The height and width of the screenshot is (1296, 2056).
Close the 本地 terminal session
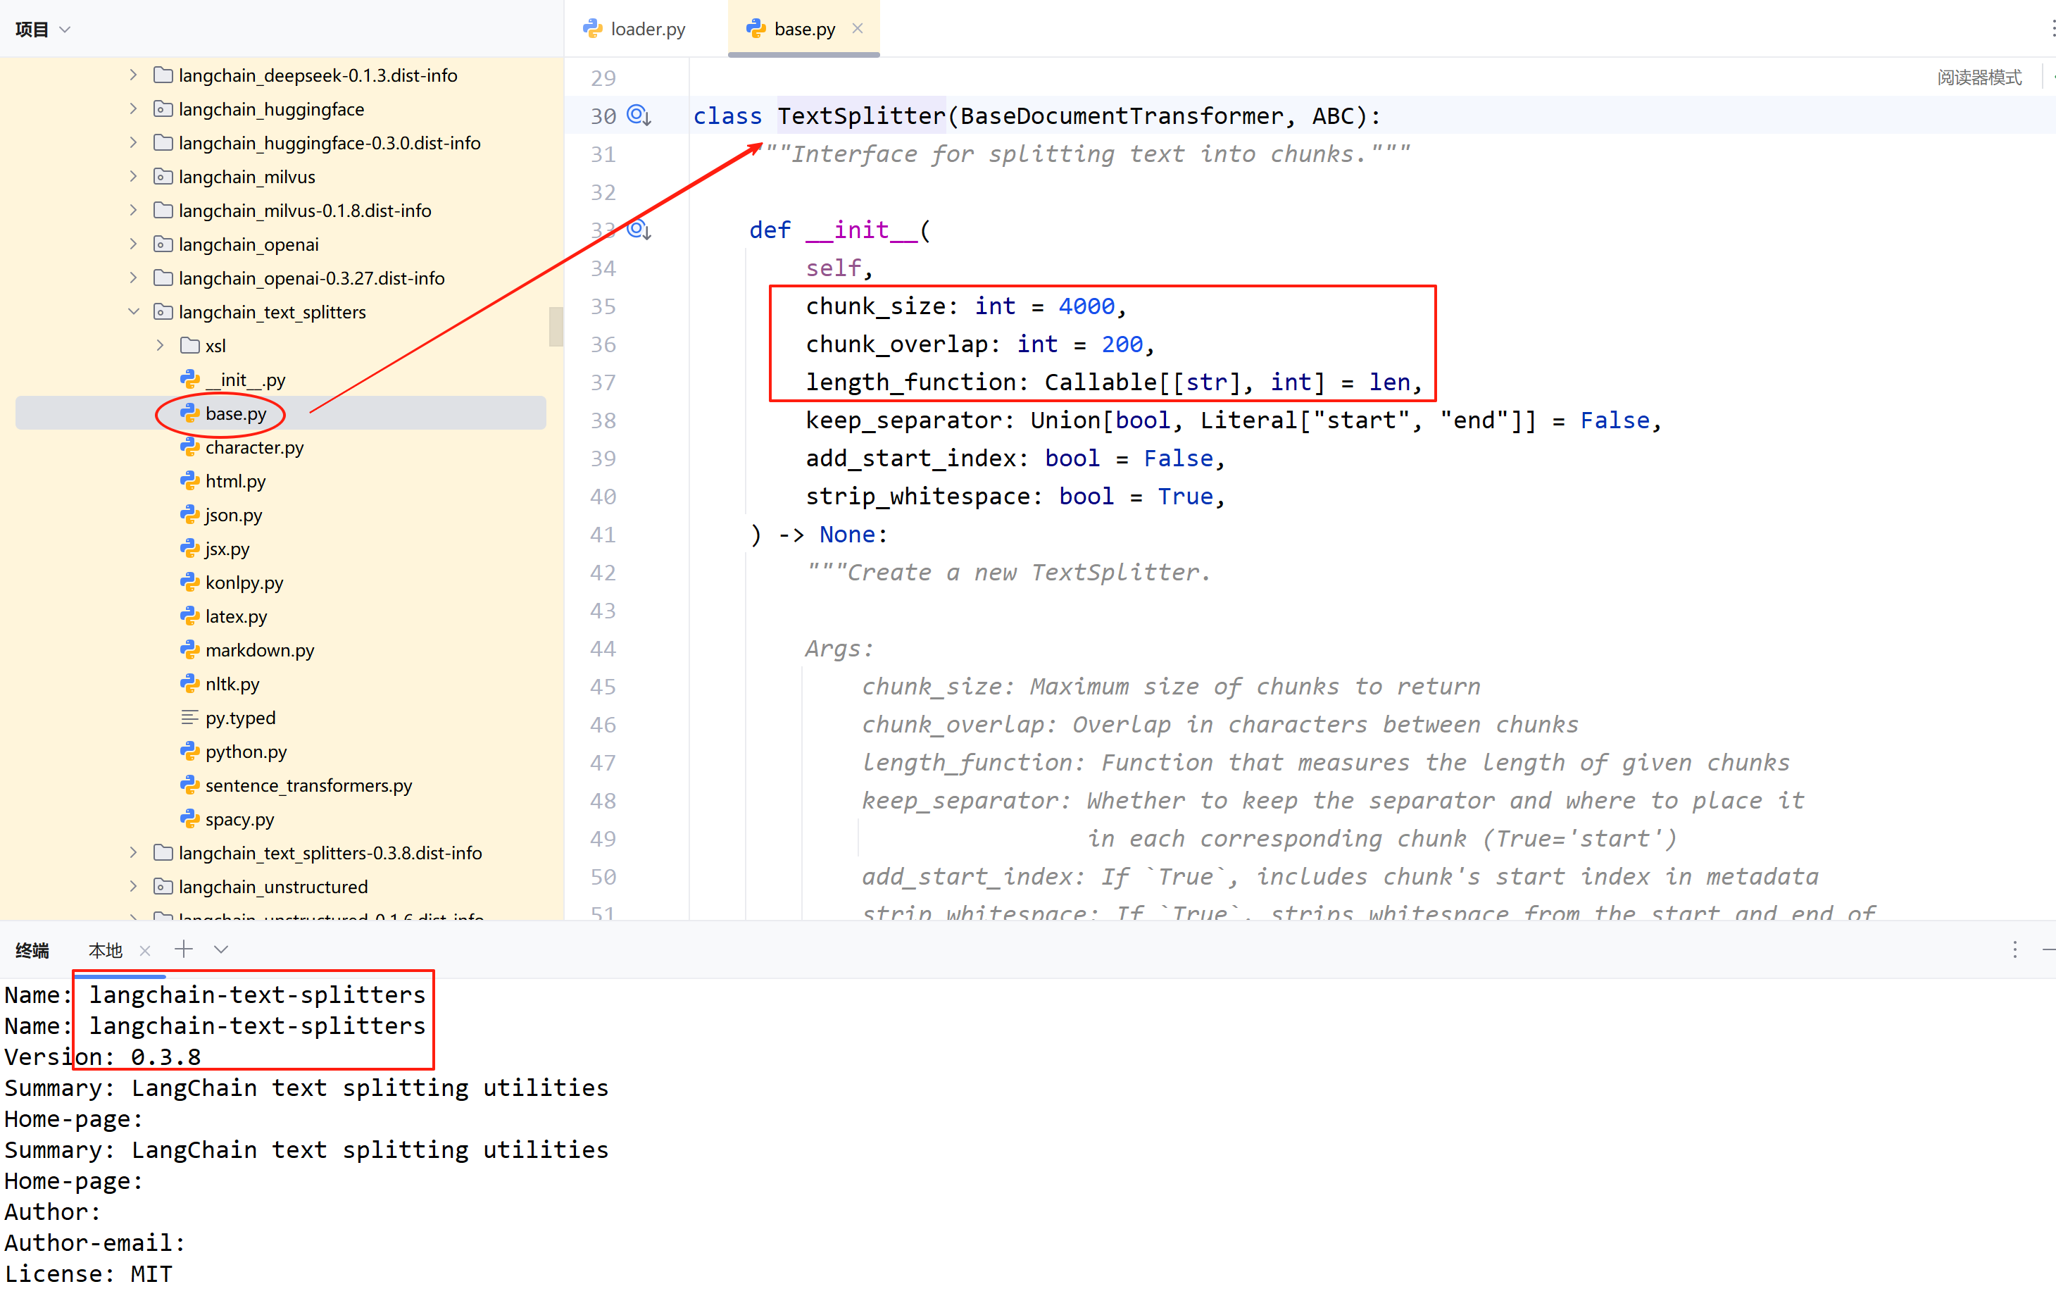pyautogui.click(x=145, y=950)
